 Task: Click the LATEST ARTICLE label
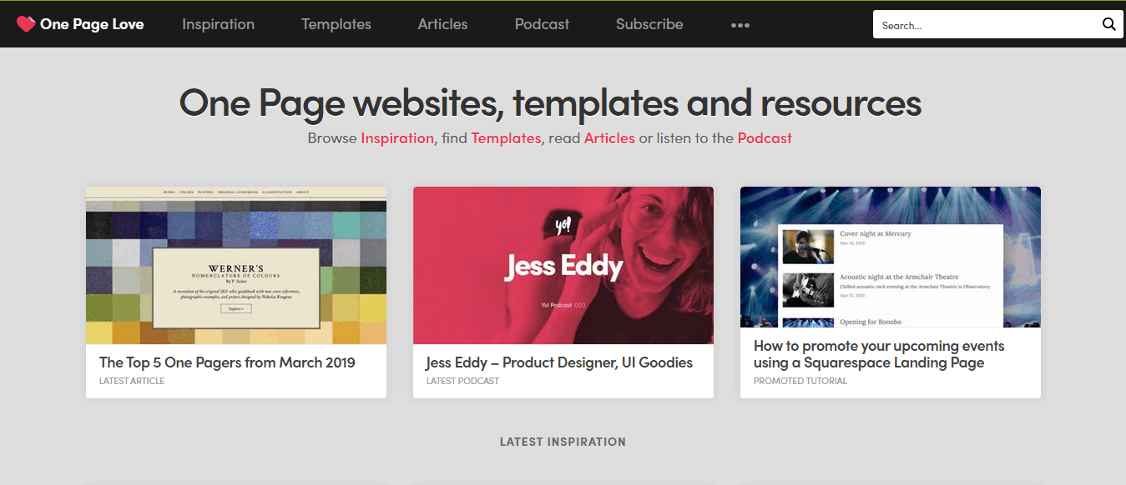(x=132, y=381)
